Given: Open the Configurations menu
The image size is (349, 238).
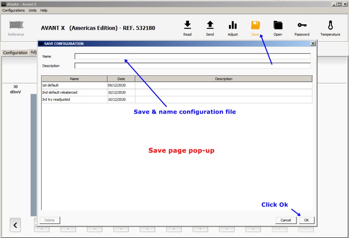Looking at the screenshot, I should tap(14, 10).
